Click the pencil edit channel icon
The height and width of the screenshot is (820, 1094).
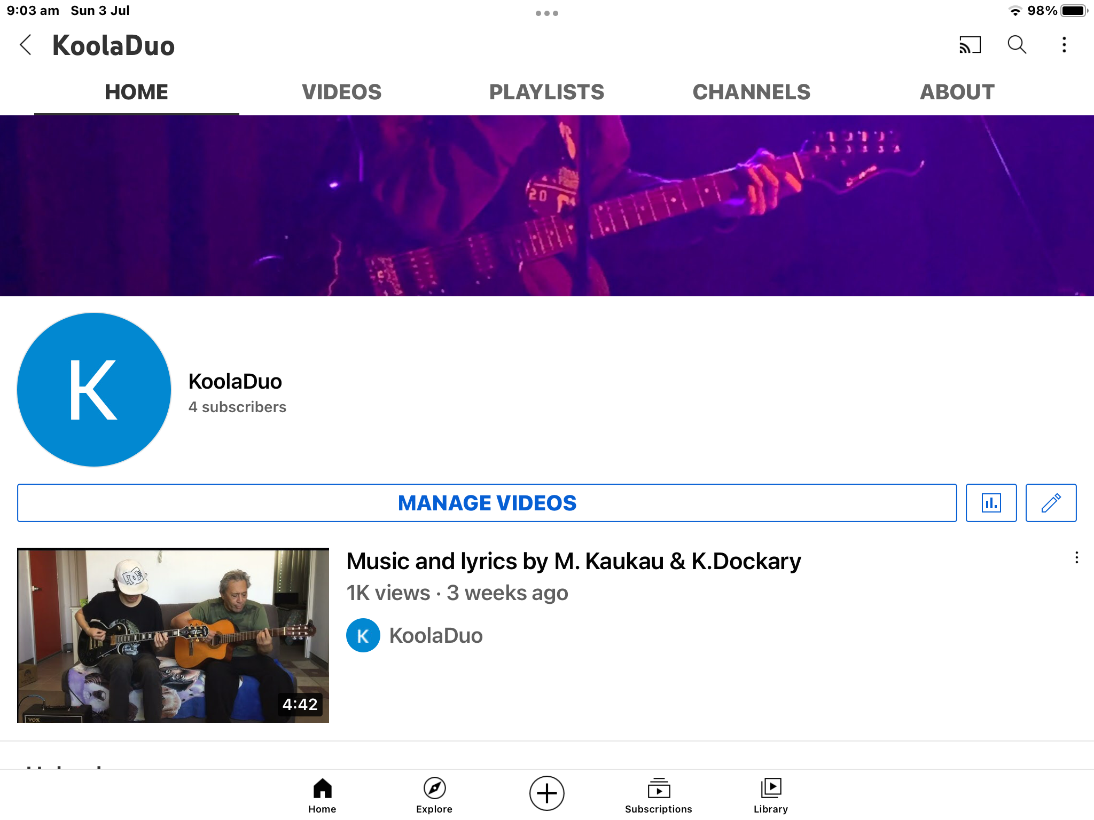click(1051, 503)
